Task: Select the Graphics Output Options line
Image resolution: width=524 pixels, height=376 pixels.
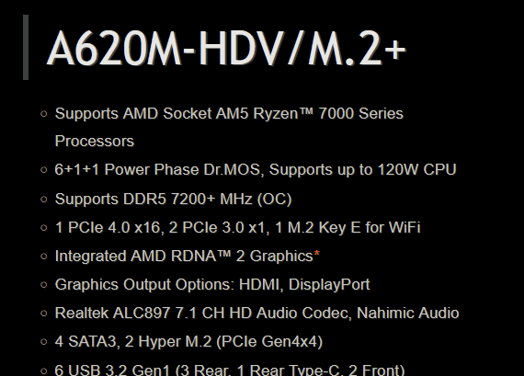Action: click(212, 285)
